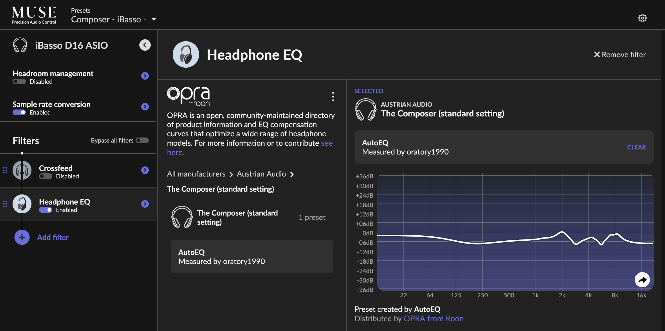
Task: Click the Add filter label
Action: pyautogui.click(x=53, y=237)
